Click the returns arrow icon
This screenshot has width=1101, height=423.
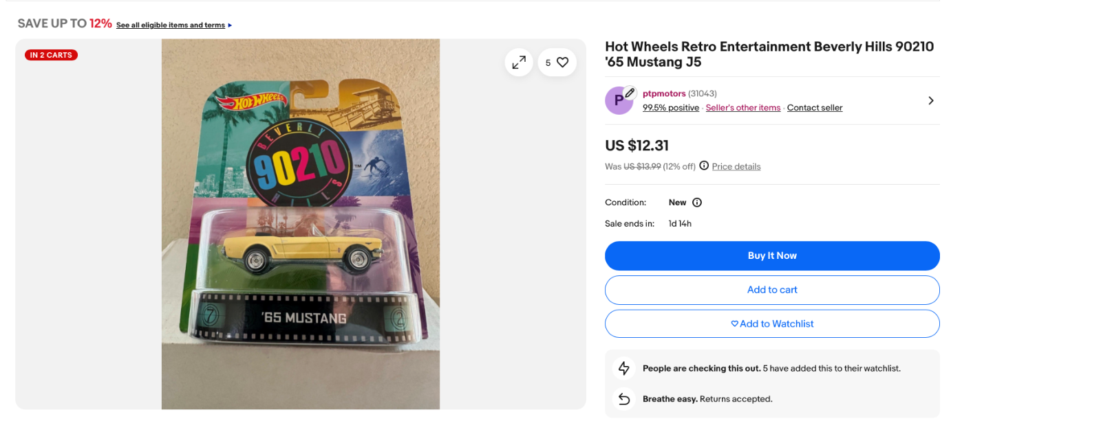click(x=624, y=399)
